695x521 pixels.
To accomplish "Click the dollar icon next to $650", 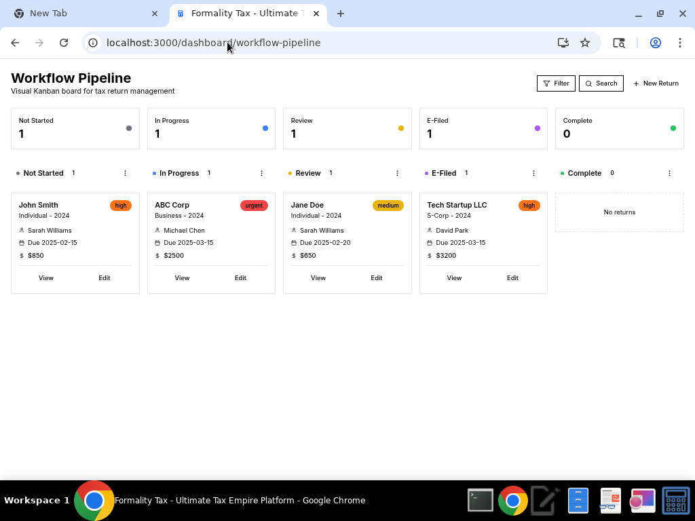I will (x=293, y=256).
